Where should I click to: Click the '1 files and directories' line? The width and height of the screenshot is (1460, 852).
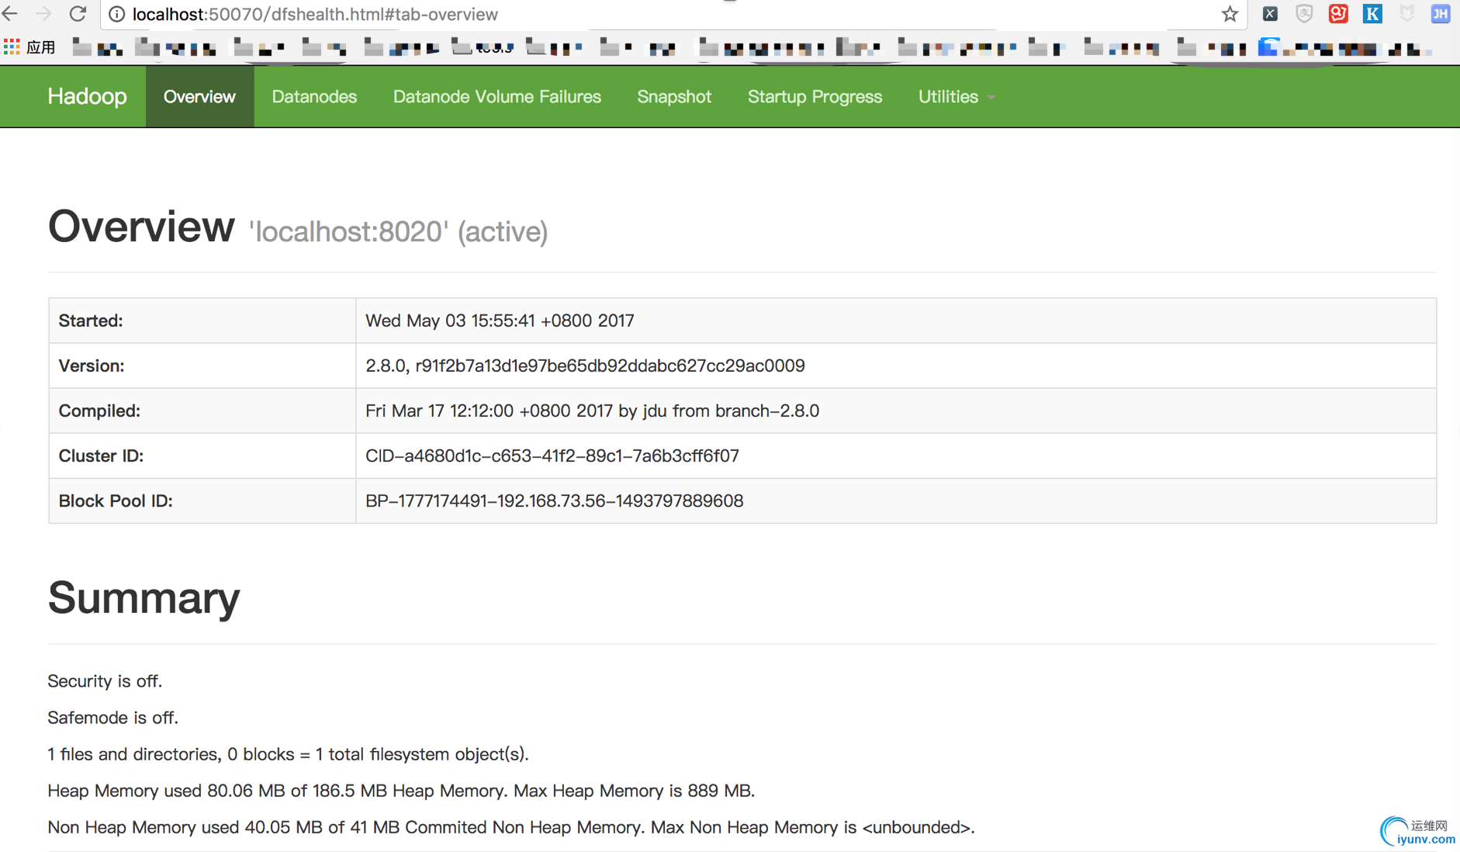pos(288,753)
